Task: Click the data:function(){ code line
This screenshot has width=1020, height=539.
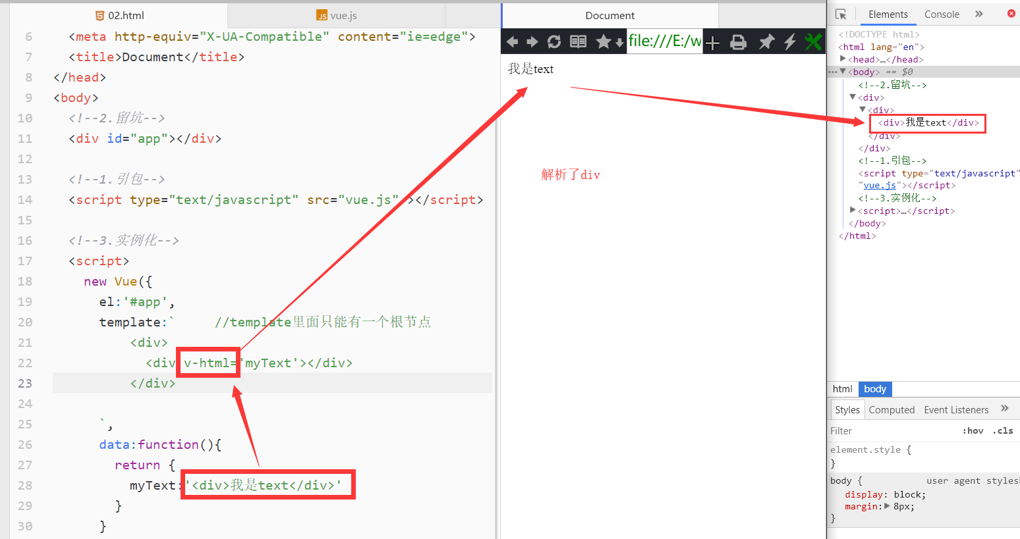Action: pyautogui.click(x=160, y=444)
